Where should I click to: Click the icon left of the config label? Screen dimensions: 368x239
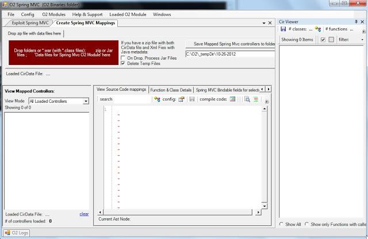tap(157, 99)
